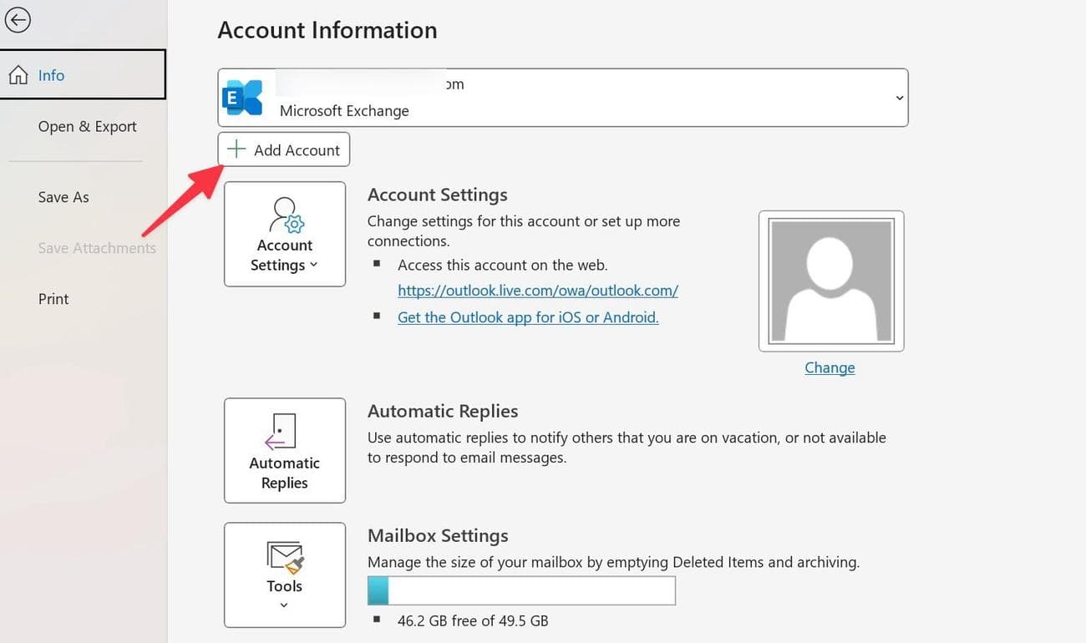Click the Automatic Replies door-arrow icon
1086x643 pixels.
[281, 432]
